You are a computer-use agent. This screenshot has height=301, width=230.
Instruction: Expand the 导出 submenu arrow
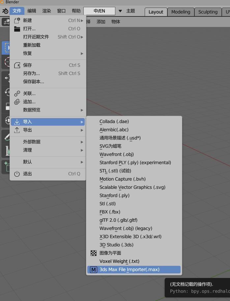pyautogui.click(x=82, y=130)
